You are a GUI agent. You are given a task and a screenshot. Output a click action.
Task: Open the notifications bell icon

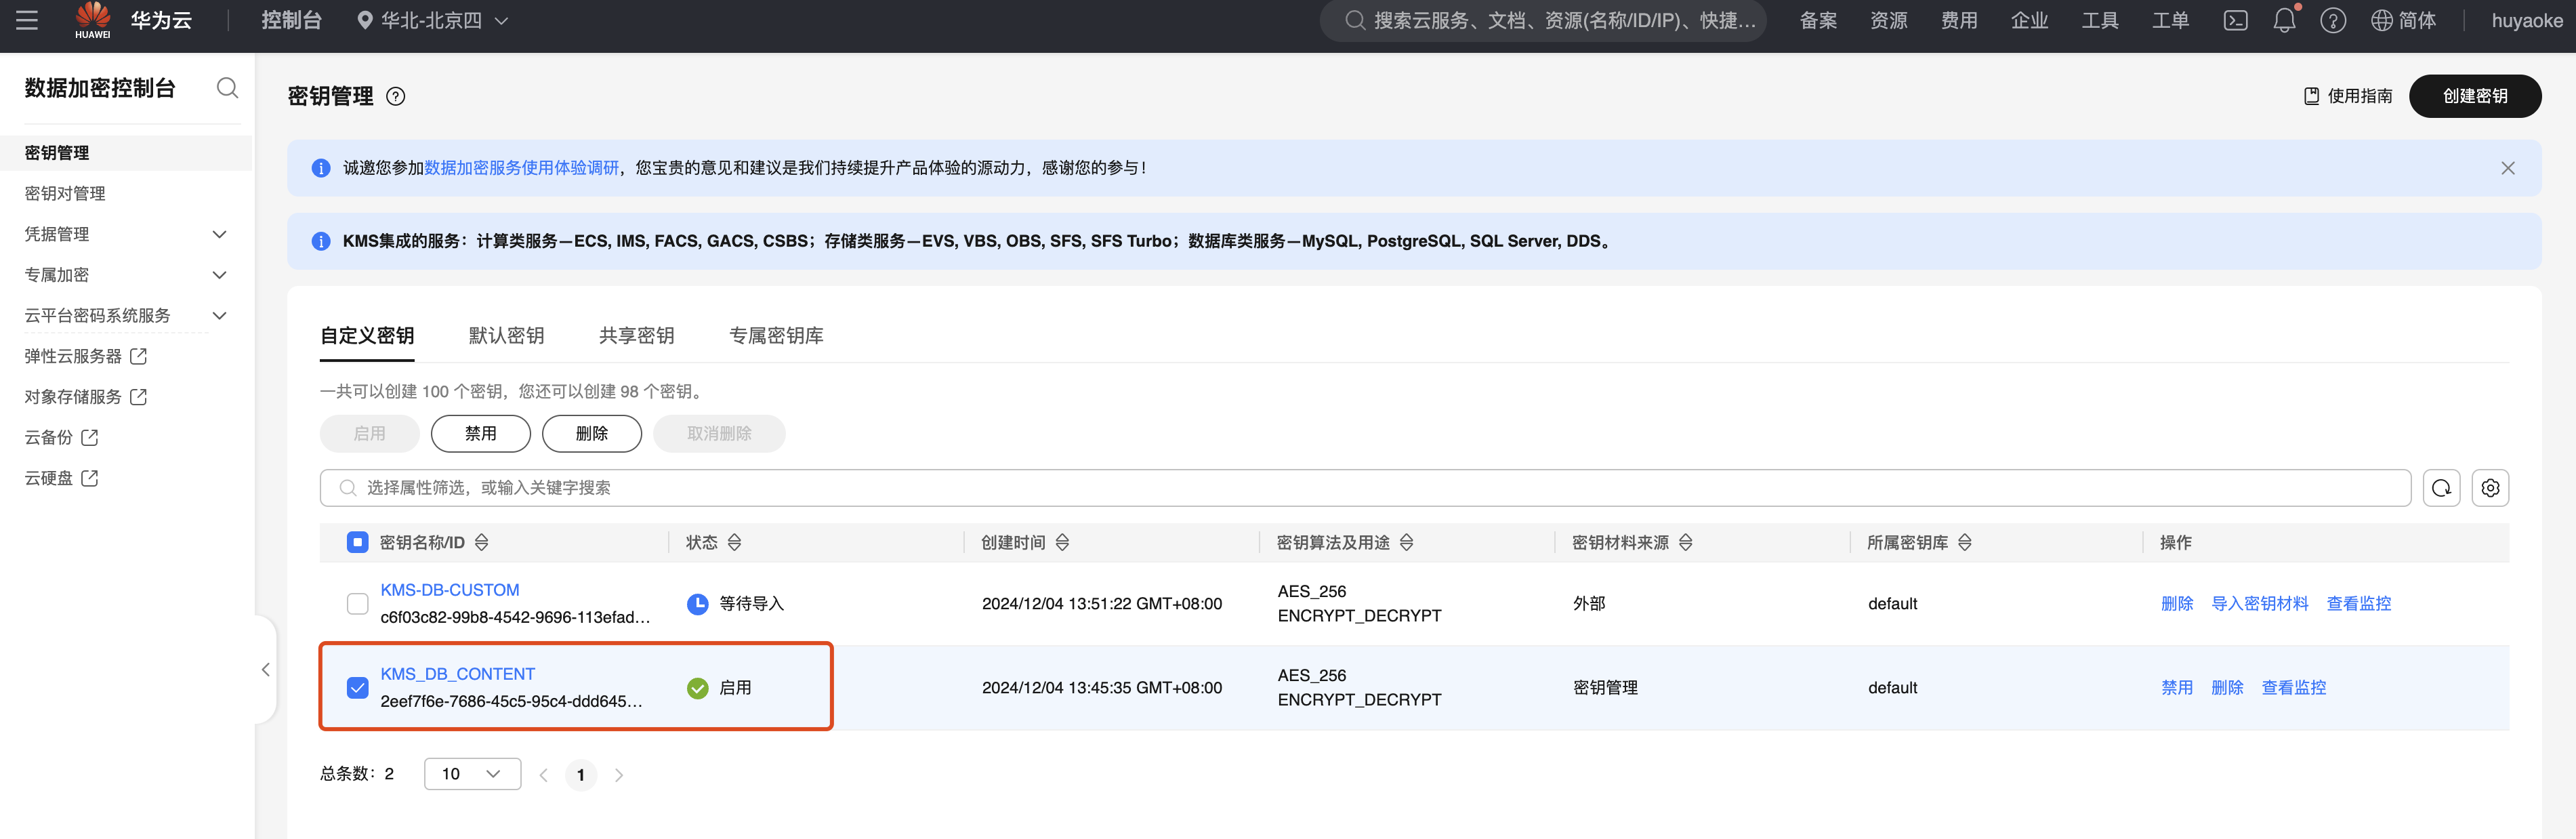point(2285,20)
